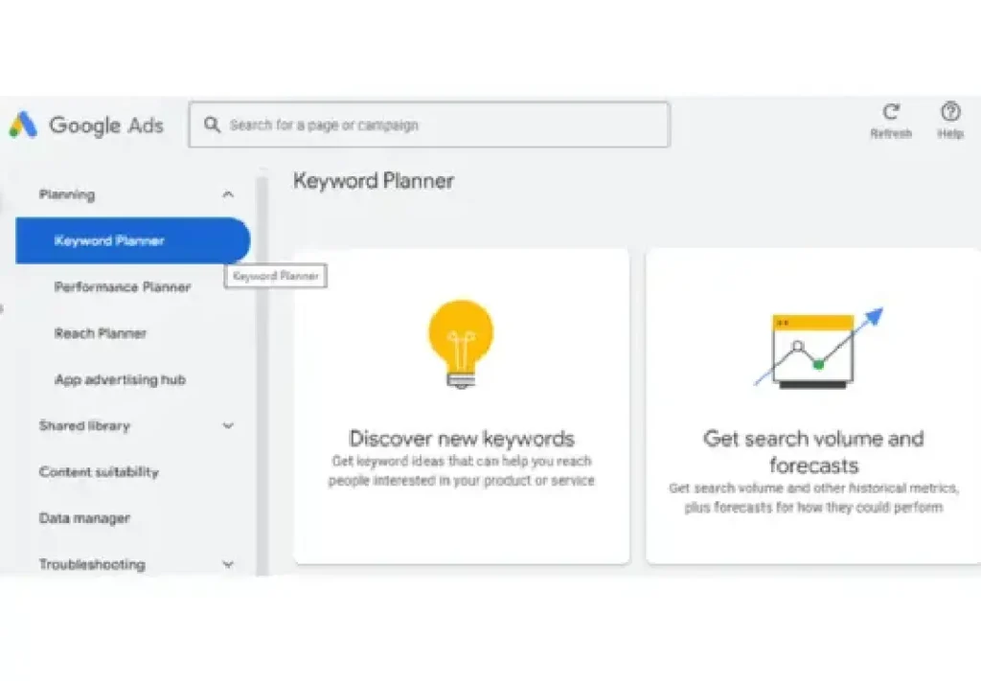Viewport: 981px width, 681px height.
Task: Go to App advertising hub
Action: click(x=120, y=380)
